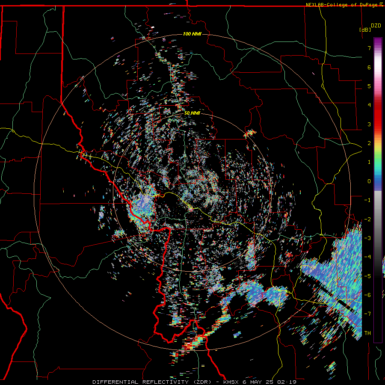Click the NEXLAB-College of DuPage header text
The image size is (385, 385).
pos(341,5)
